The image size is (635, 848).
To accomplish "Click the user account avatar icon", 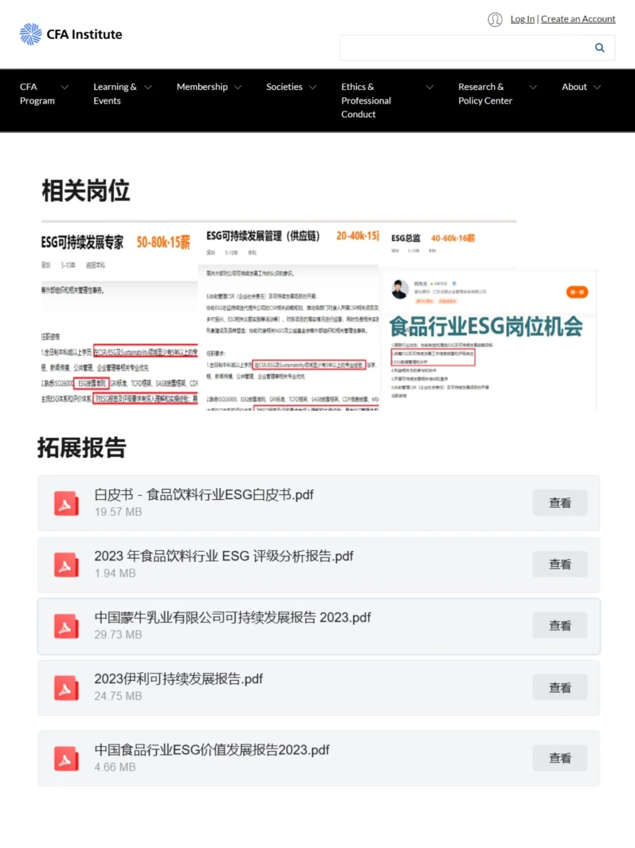I will pyautogui.click(x=495, y=19).
